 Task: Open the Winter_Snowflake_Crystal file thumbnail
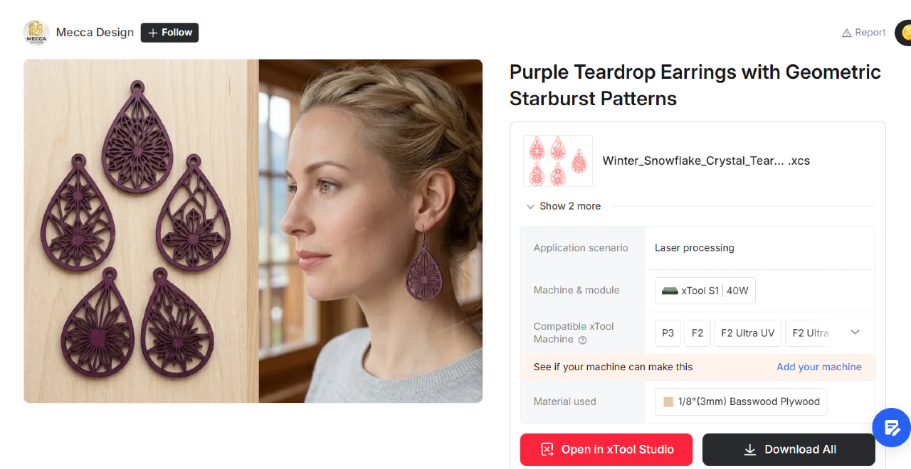(x=558, y=161)
